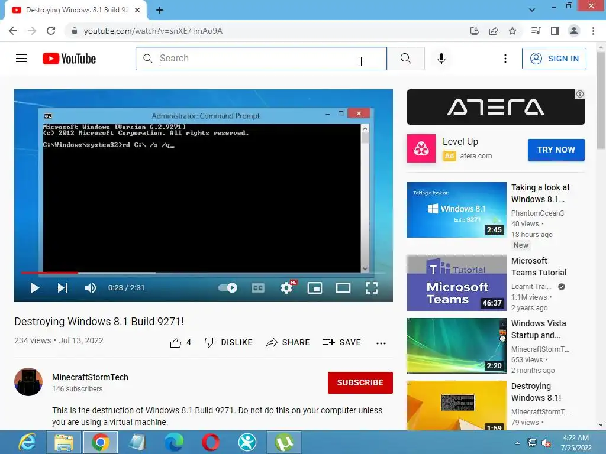606x454 pixels.
Task: Play the video
Action: pos(34,288)
